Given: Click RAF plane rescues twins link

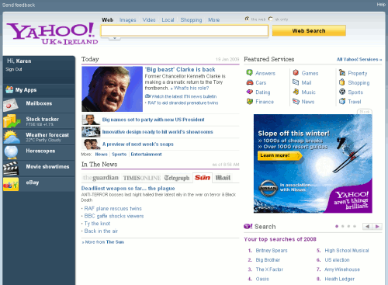Looking at the screenshot, I should pos(113,208).
